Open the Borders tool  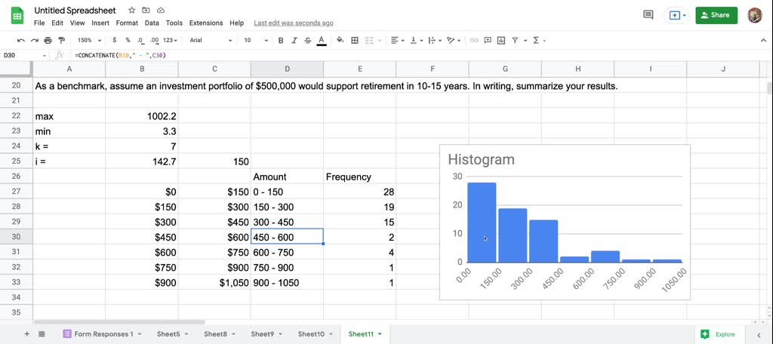click(x=355, y=40)
